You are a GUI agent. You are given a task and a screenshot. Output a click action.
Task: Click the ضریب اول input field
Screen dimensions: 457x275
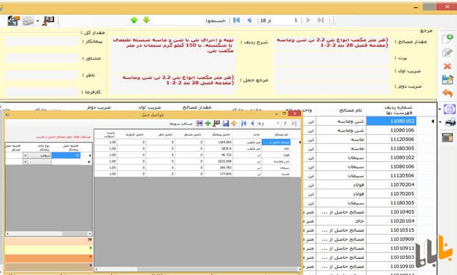[332, 74]
